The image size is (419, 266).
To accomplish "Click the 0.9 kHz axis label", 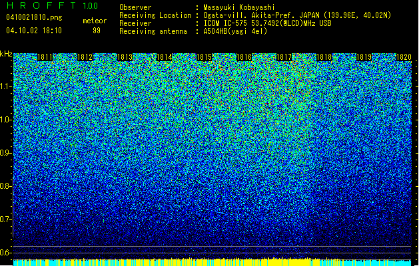I will (6, 153).
